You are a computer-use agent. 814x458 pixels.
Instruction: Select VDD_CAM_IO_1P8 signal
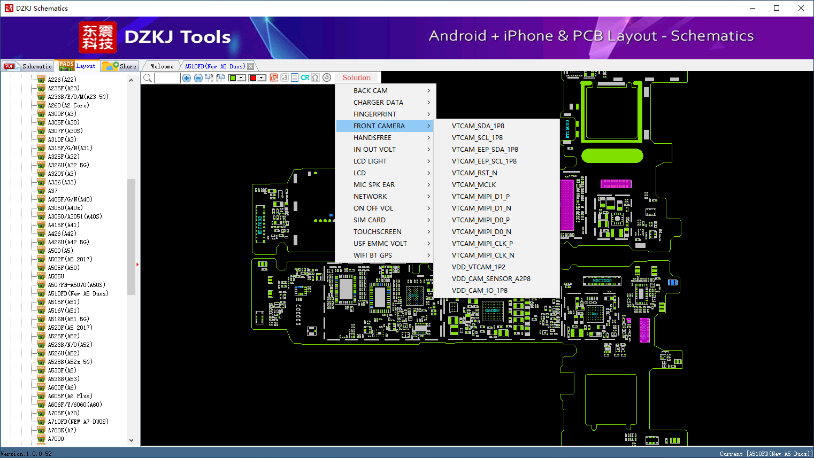pos(497,291)
